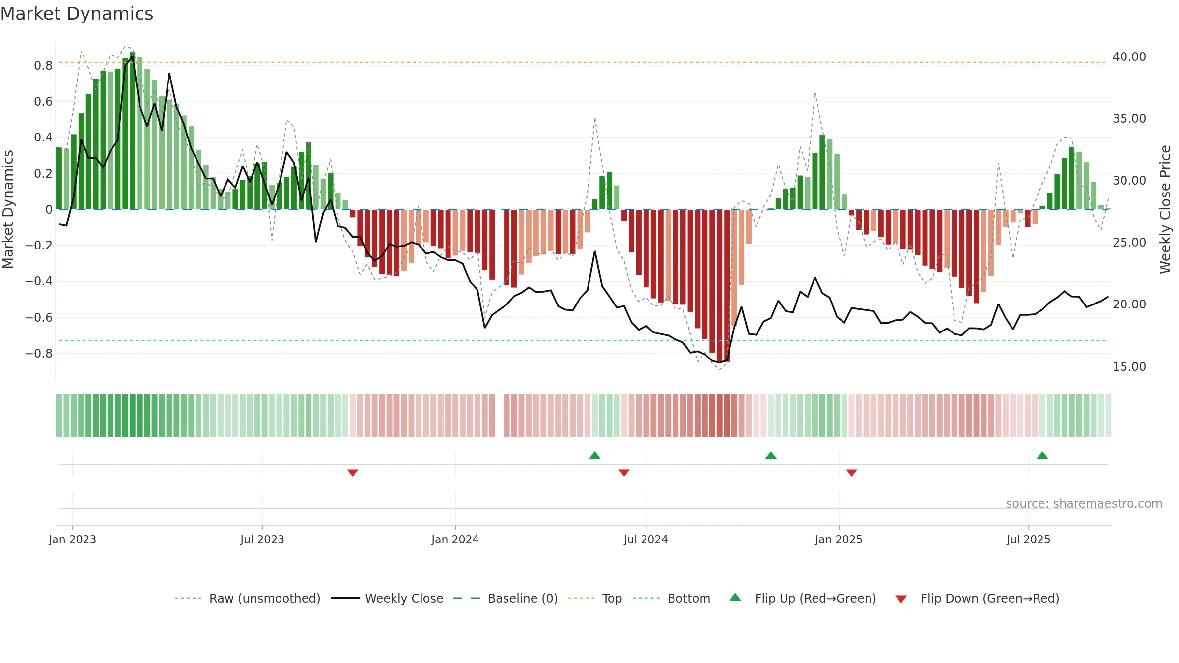Click the first red Flip Down marker in late 2023
This screenshot has height=663, width=1179.
tap(353, 472)
